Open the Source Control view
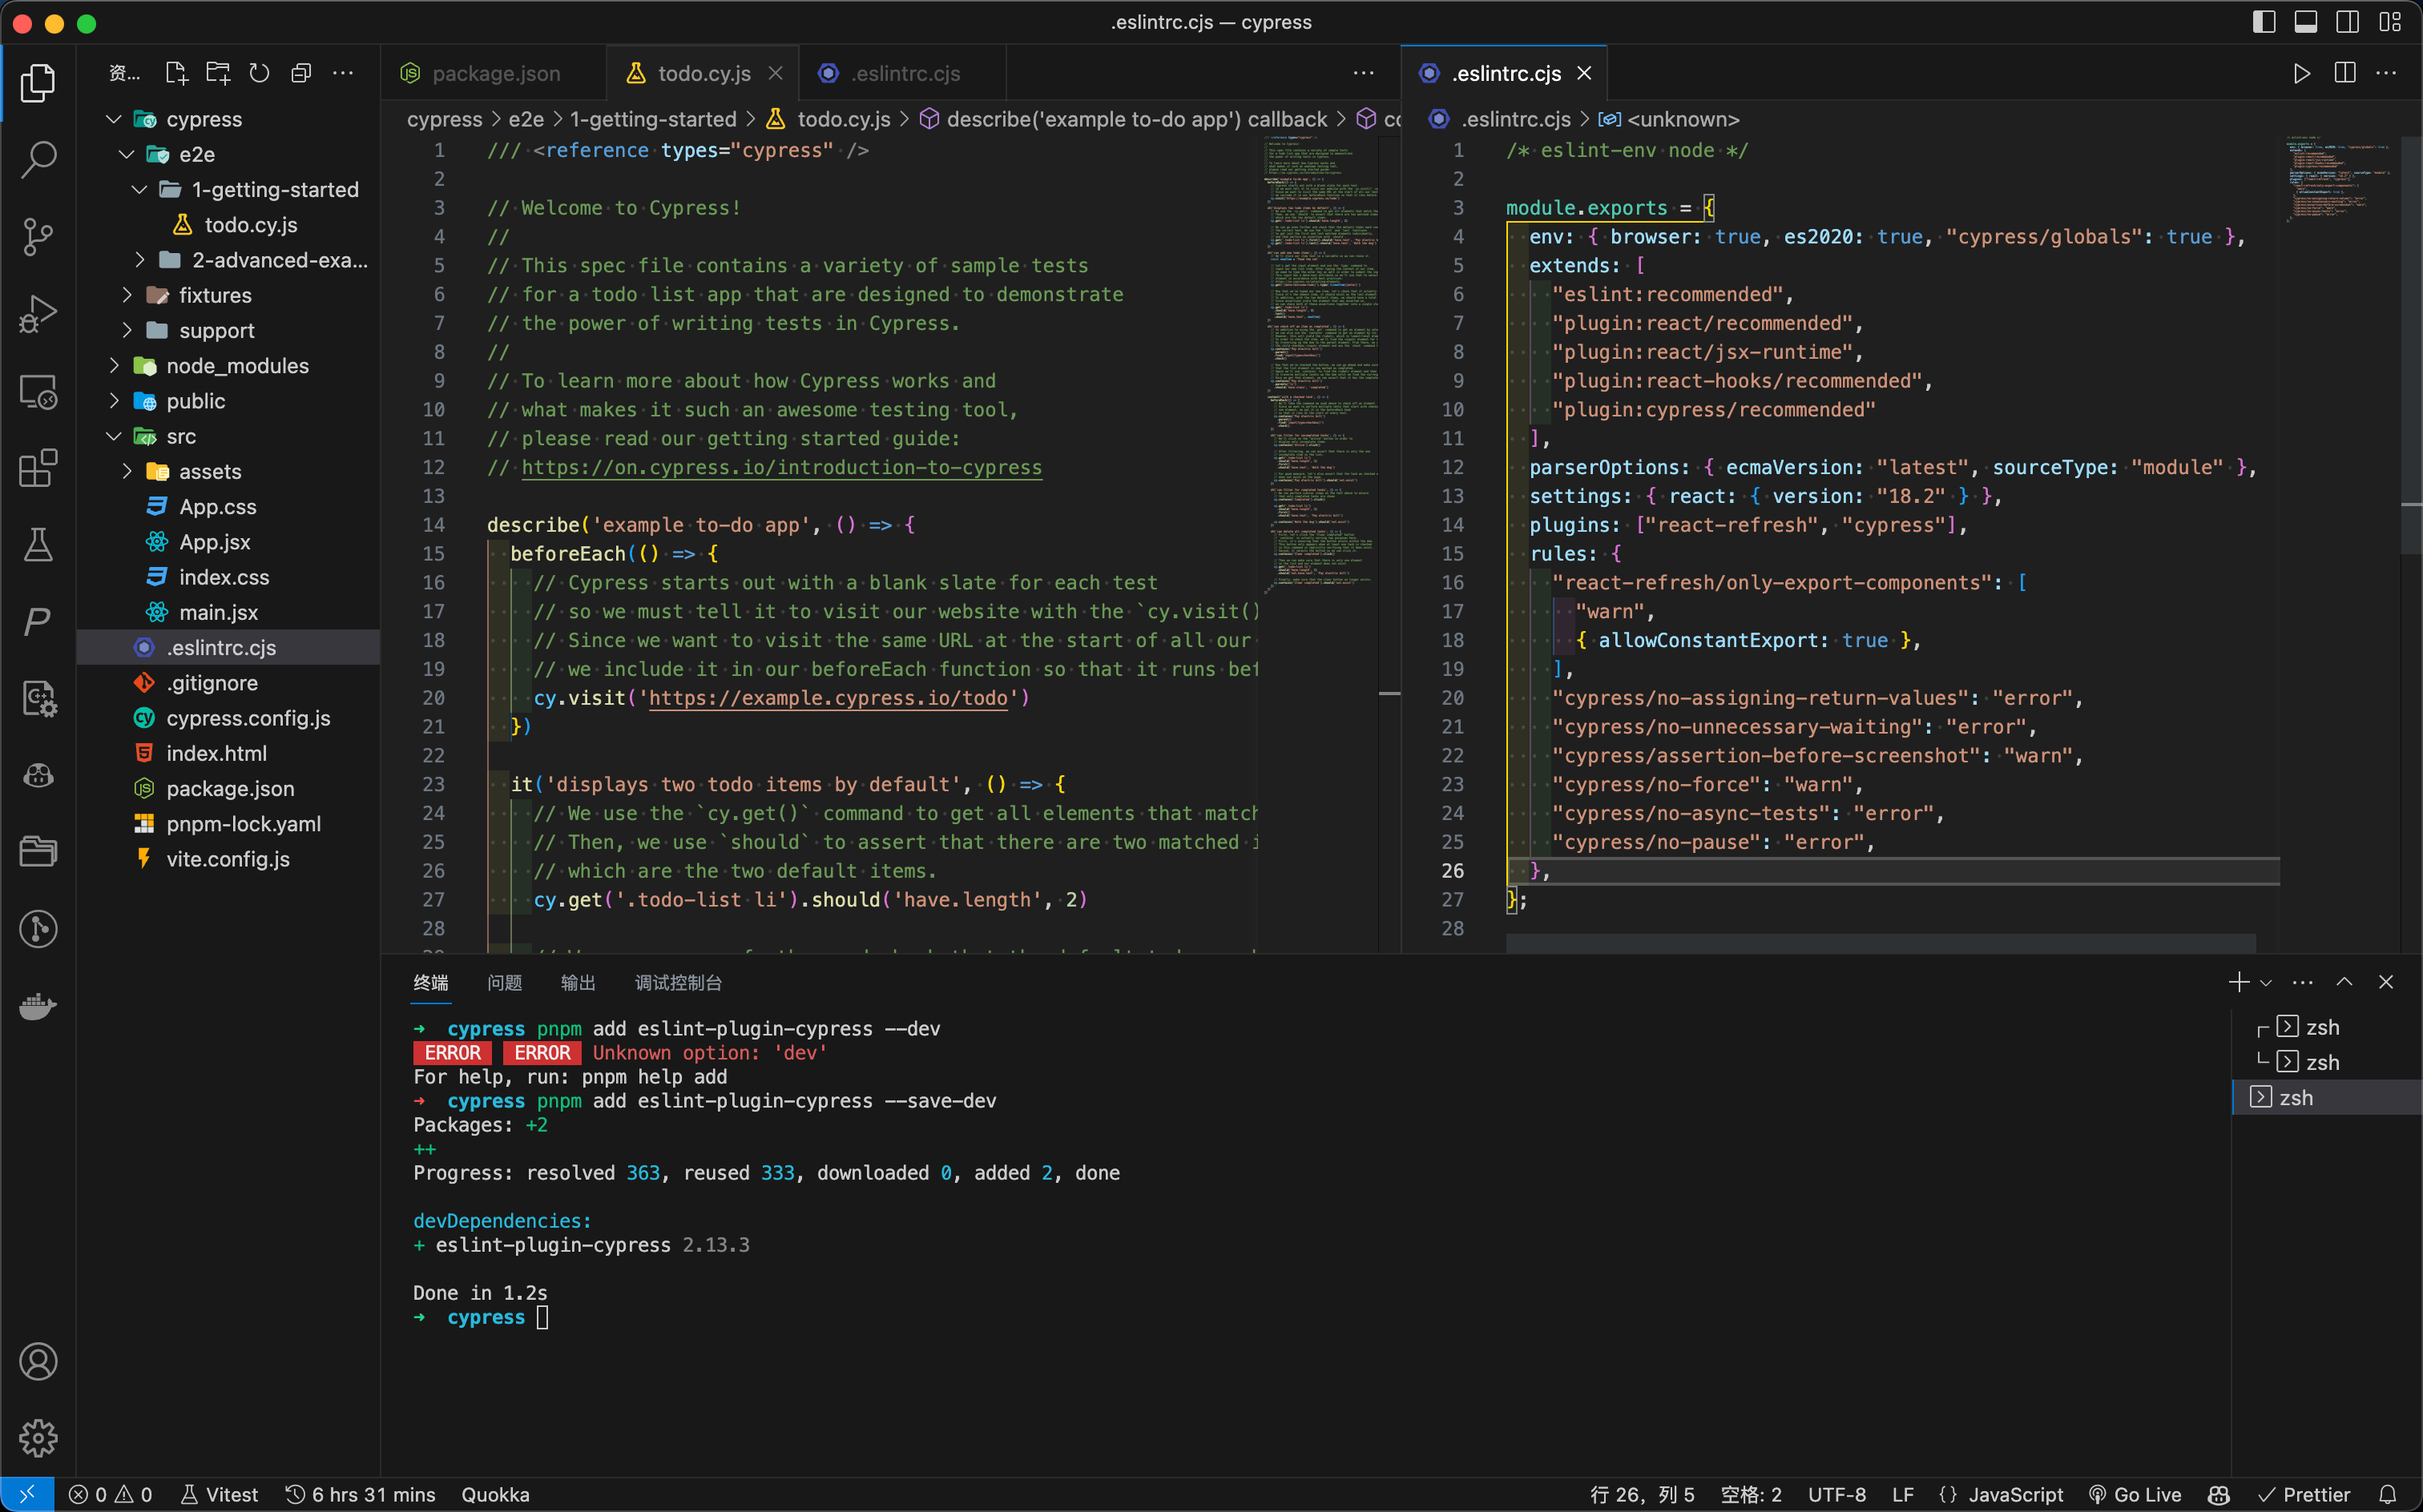Viewport: 2423px width, 1512px height. 38,236
